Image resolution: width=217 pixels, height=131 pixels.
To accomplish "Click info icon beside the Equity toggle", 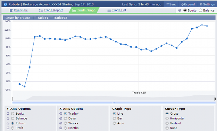I will pyautogui.click(x=180, y=10).
